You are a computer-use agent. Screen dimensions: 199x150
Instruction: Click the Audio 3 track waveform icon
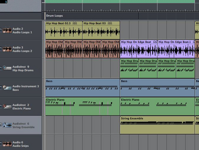[7, 49]
